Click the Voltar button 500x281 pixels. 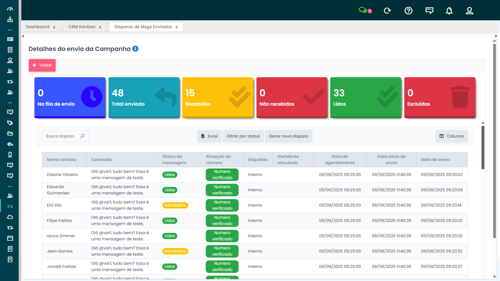pos(42,65)
